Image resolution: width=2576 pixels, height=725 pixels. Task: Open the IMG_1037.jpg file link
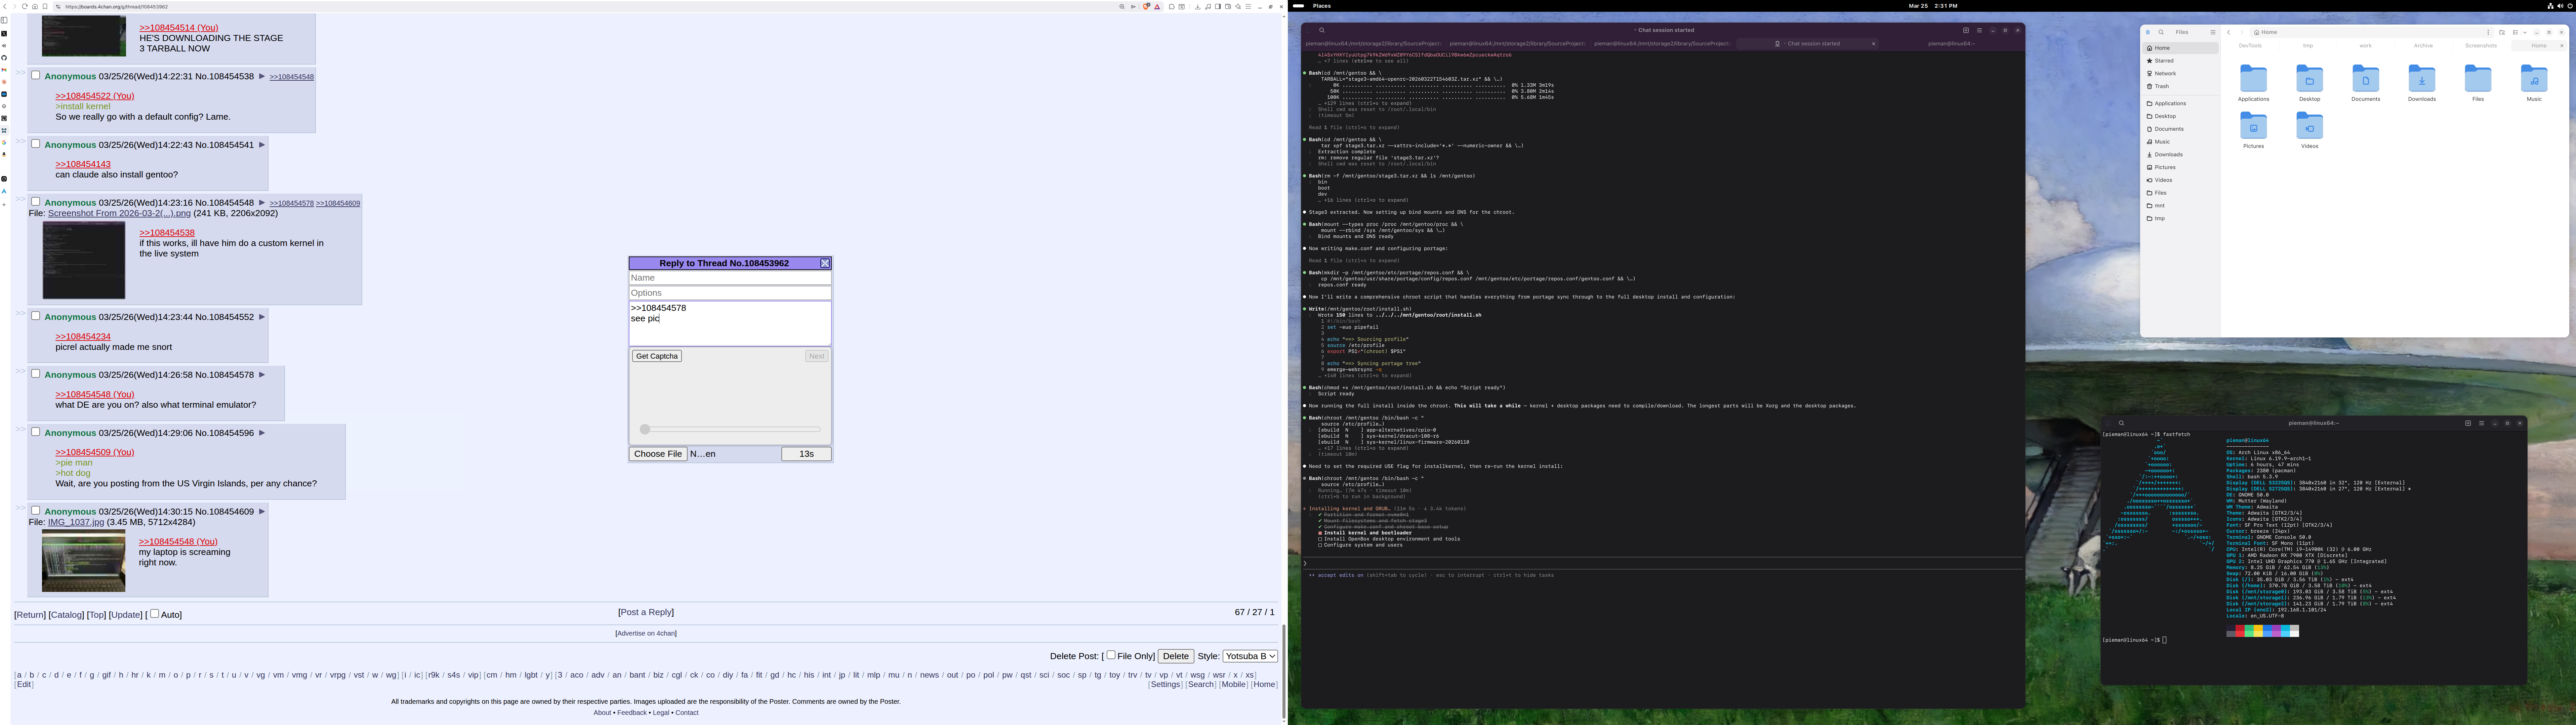76,522
